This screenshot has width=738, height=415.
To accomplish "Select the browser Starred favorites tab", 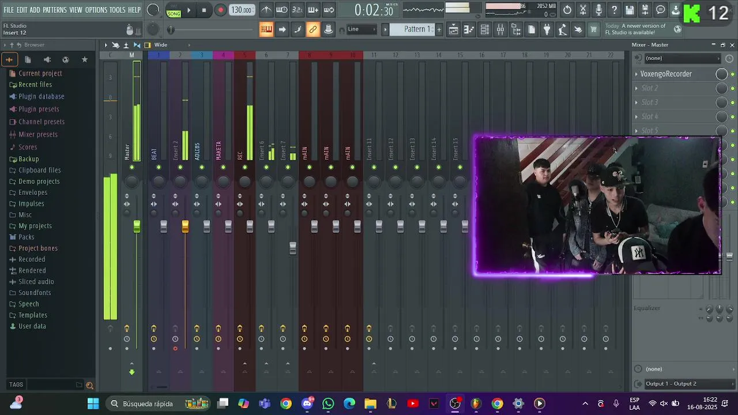I will (x=85, y=59).
